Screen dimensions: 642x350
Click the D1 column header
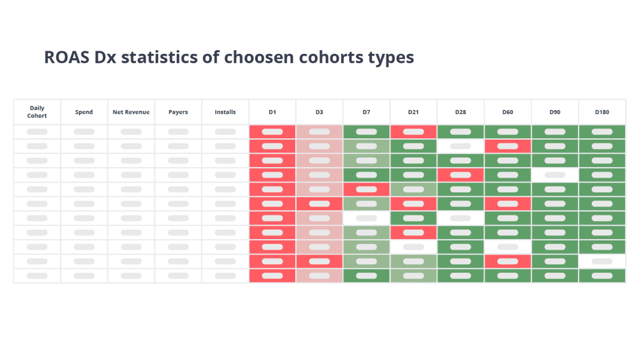coord(272,112)
